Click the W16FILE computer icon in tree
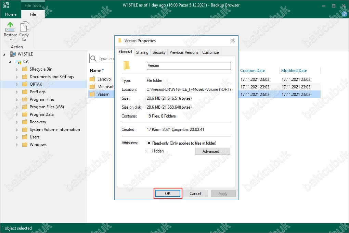 tap(13, 54)
